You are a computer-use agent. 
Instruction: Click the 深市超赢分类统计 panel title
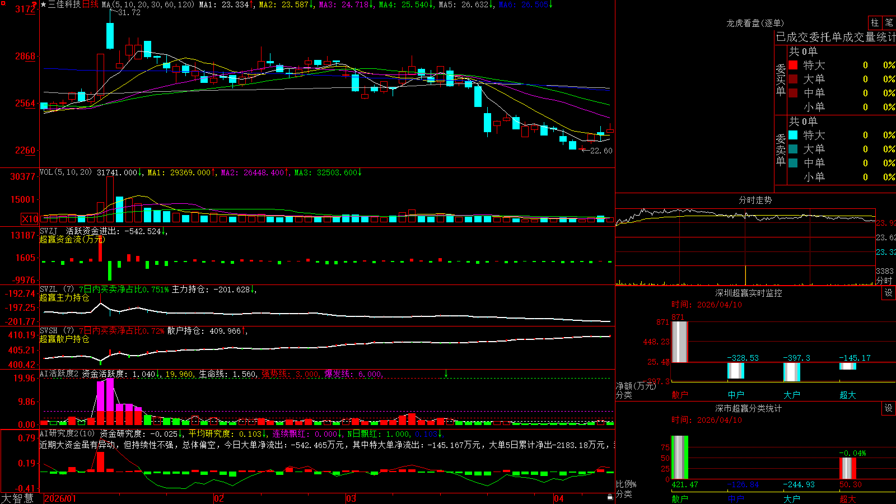pos(749,408)
